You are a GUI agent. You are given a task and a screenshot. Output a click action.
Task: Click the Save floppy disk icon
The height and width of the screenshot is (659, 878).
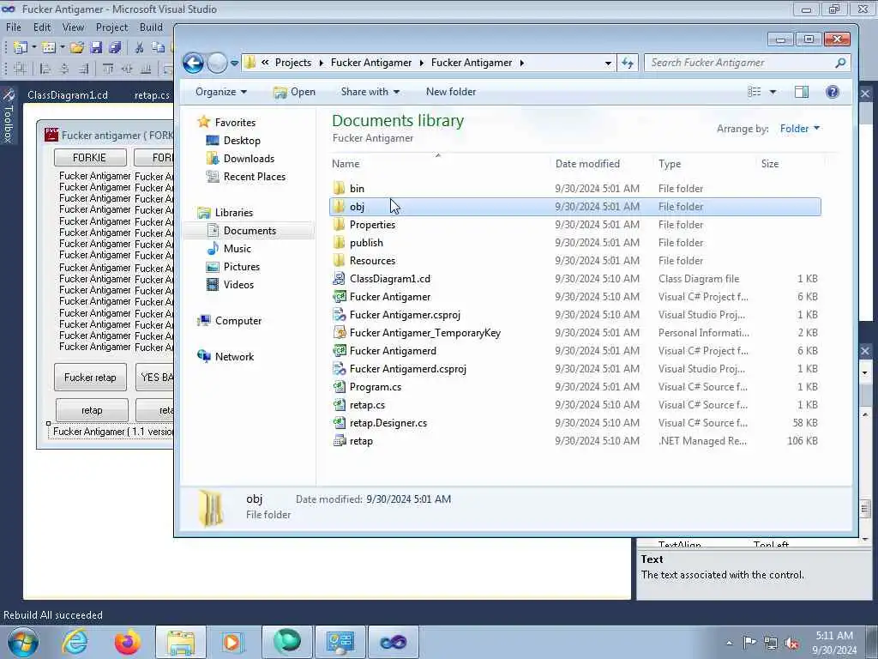[96, 48]
